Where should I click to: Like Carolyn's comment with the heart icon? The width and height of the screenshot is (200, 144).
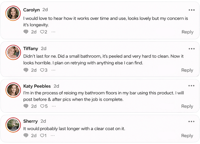coord(42,32)
